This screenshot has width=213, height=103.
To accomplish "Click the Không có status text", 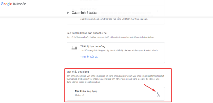I will pos(79,95).
